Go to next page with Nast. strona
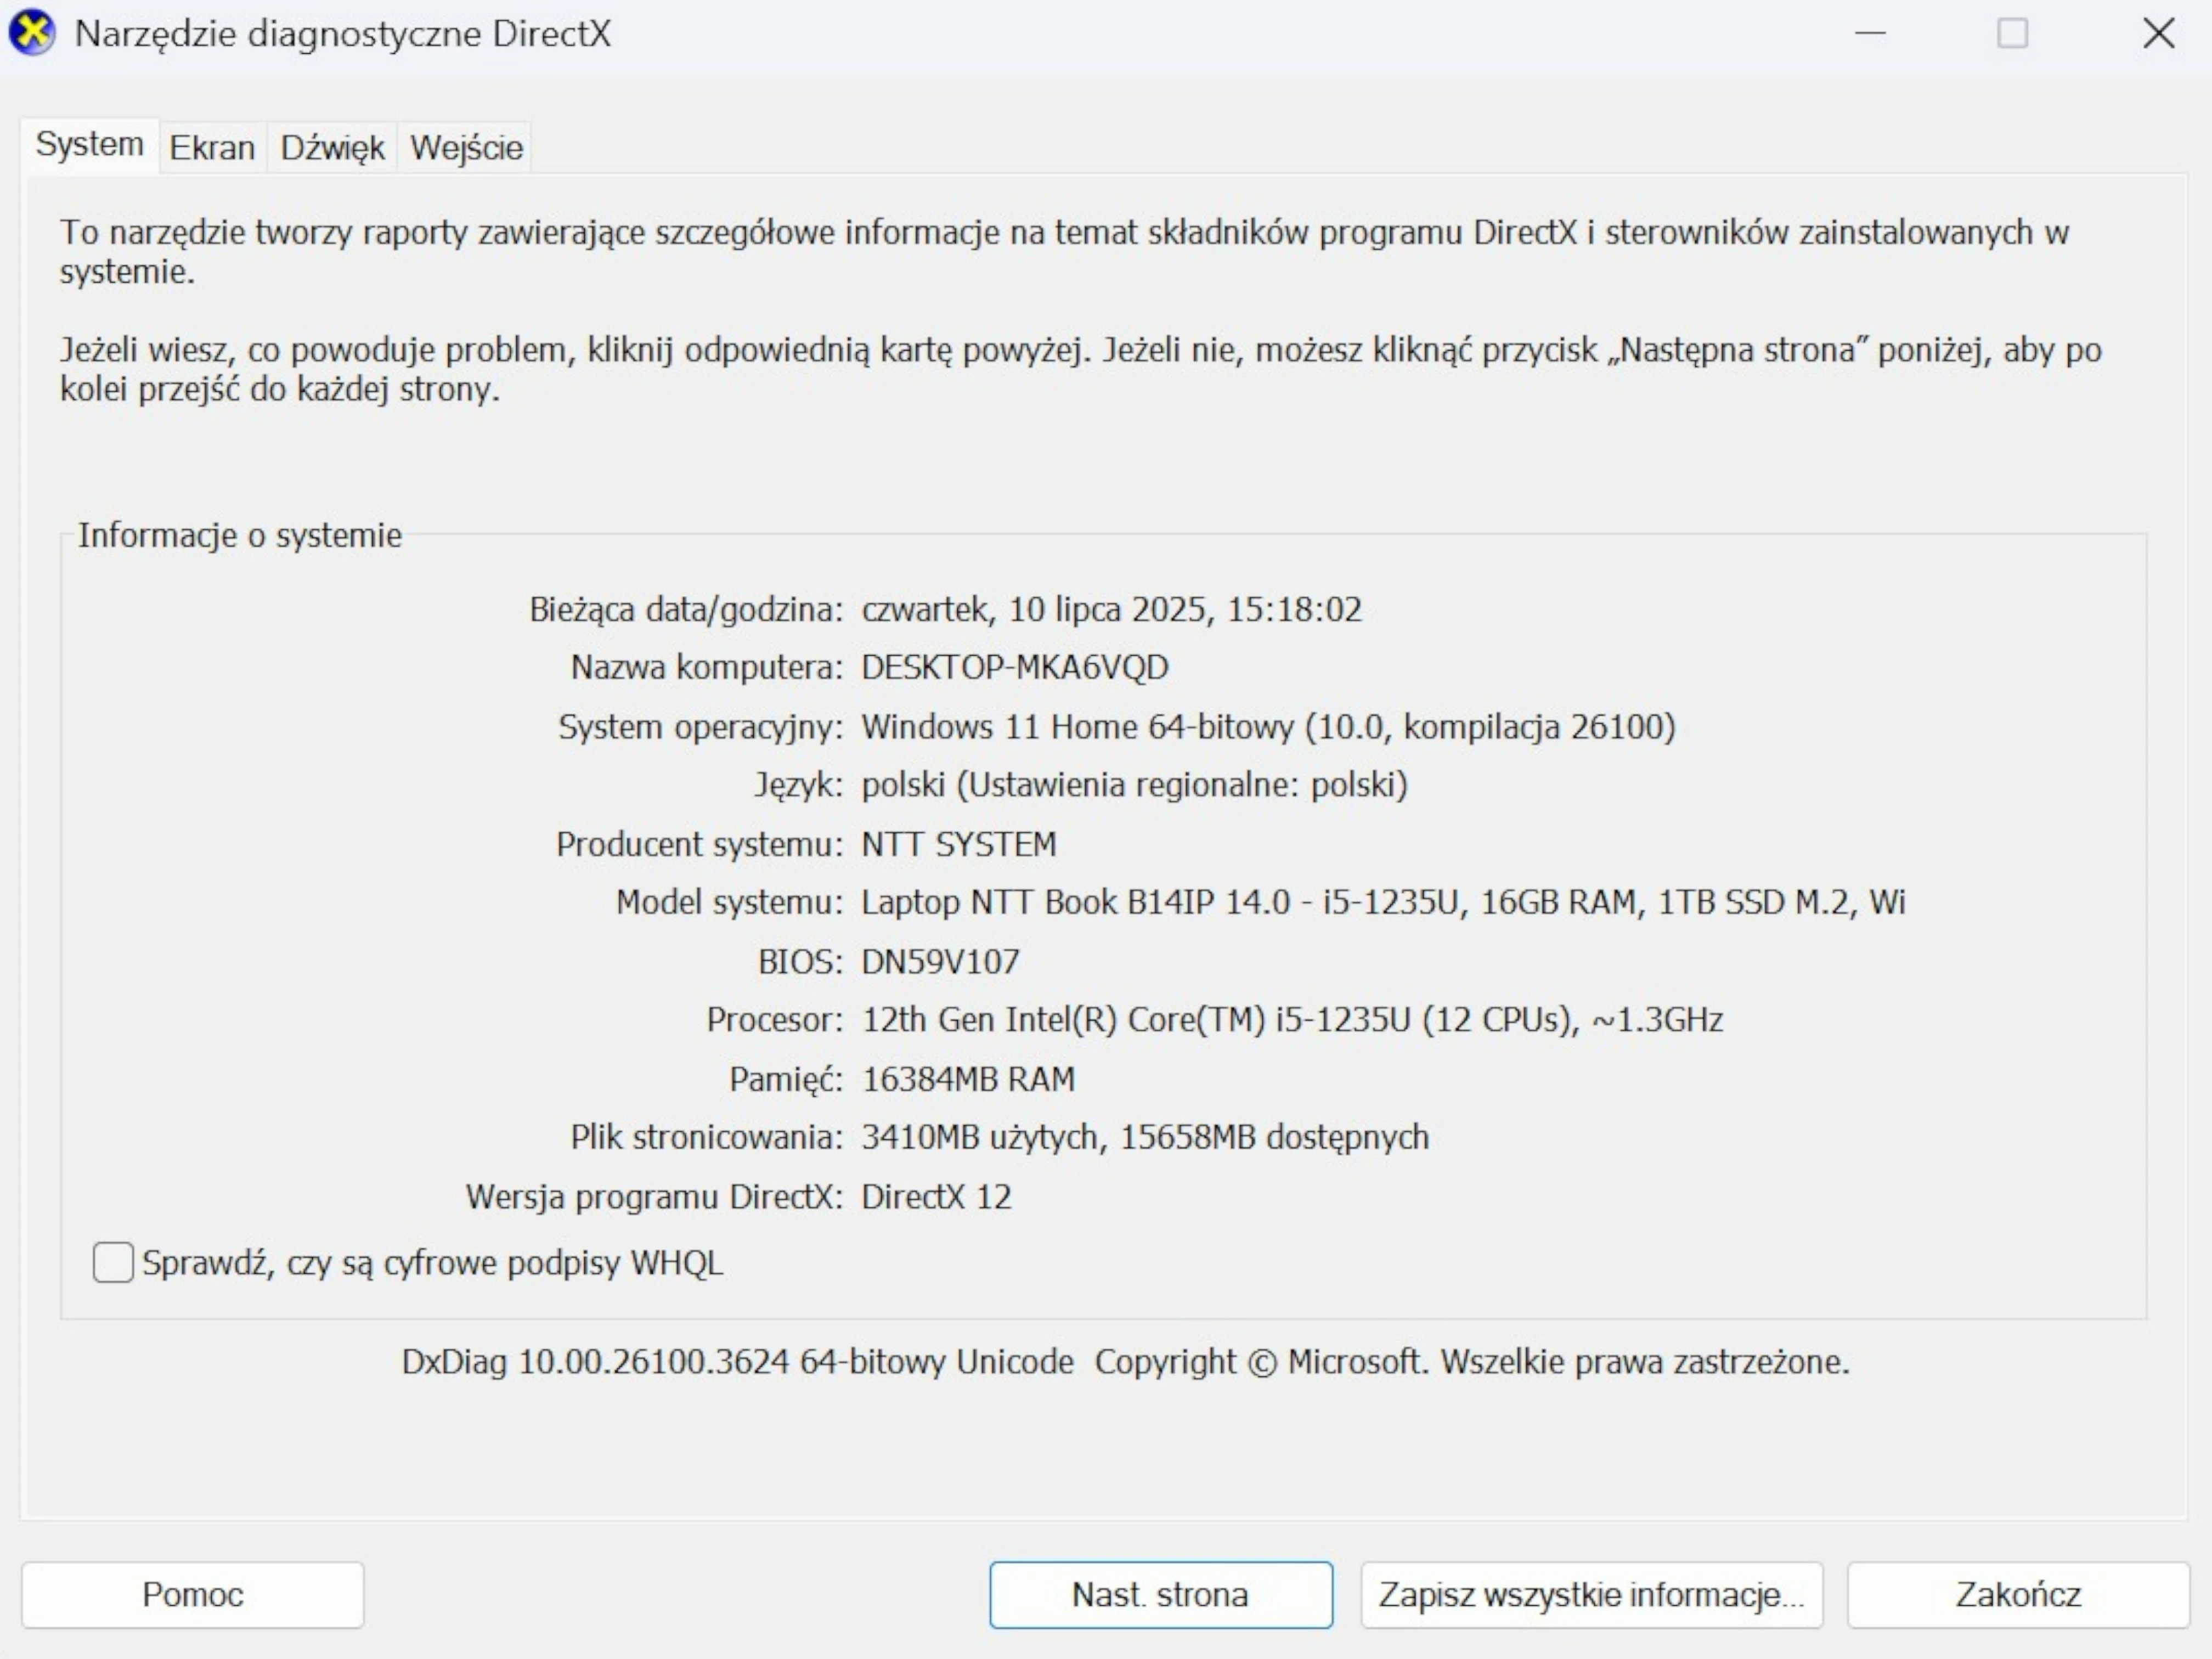This screenshot has height=1659, width=2212. 1161,1594
